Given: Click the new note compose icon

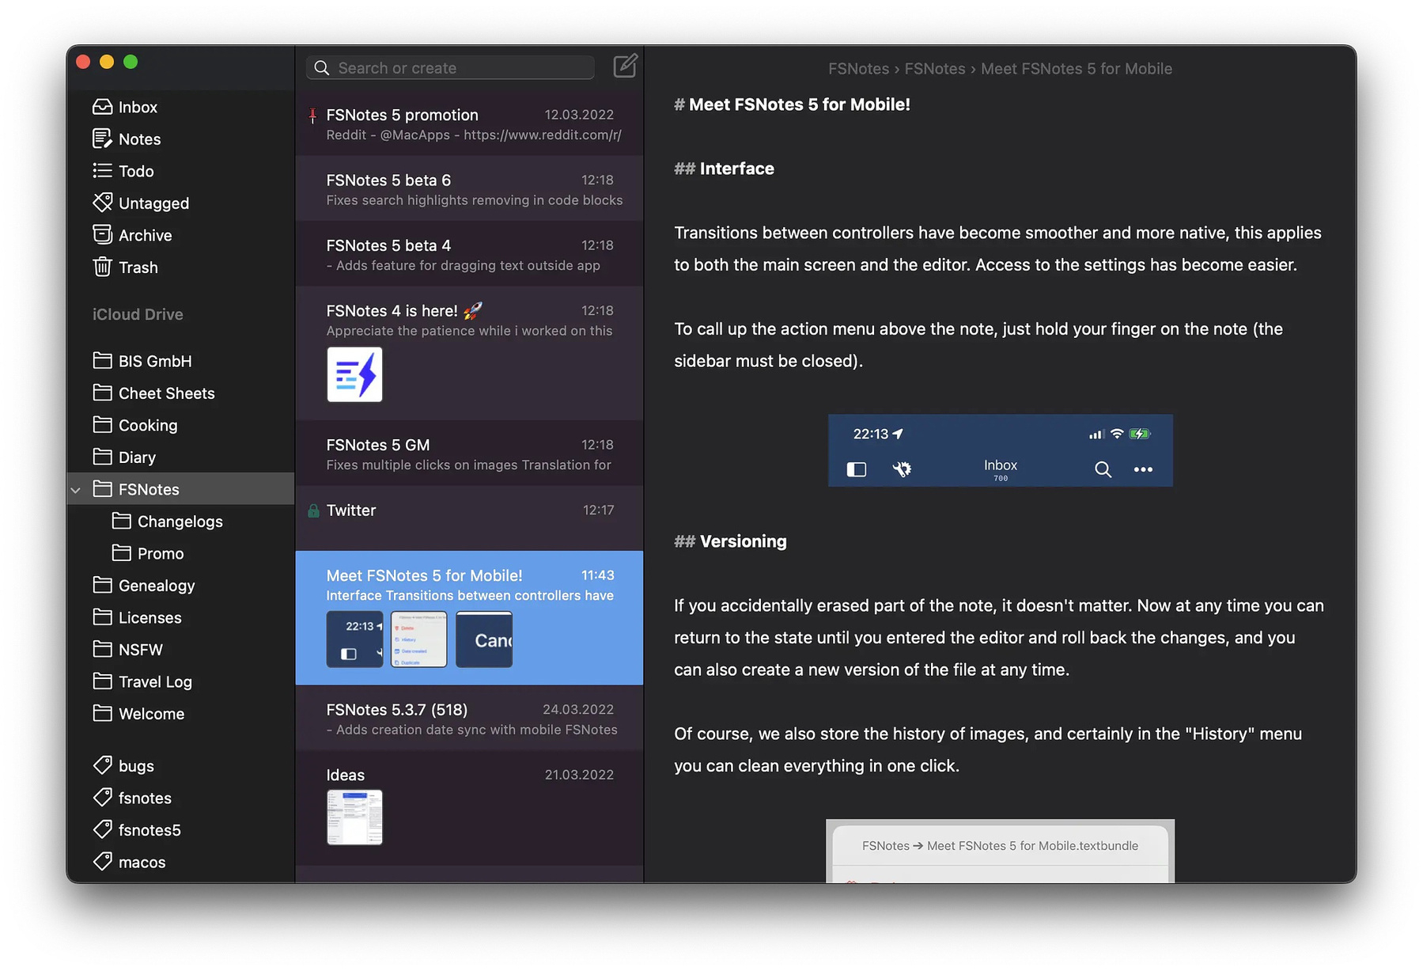Looking at the screenshot, I should [625, 66].
